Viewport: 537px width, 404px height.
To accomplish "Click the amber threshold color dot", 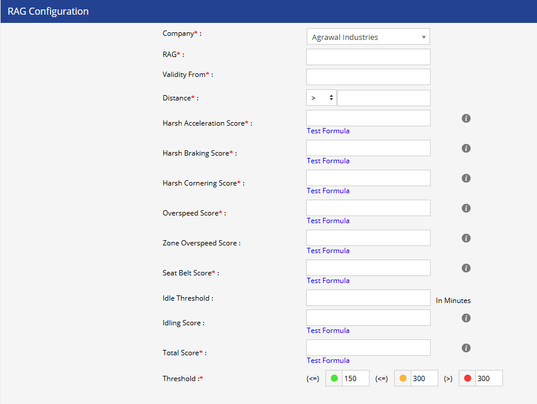I will coord(403,378).
